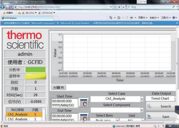Expand the address bar history dropdown
179x128 pixels.
[111, 7]
